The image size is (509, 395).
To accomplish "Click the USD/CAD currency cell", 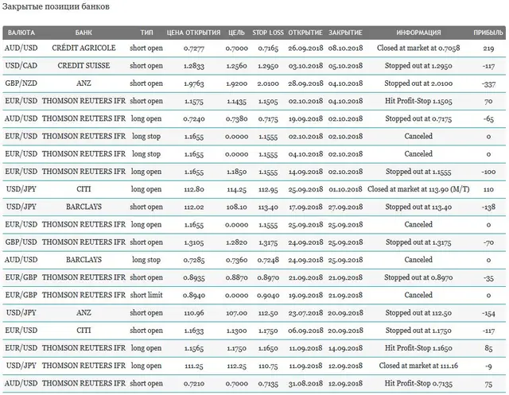I will (x=21, y=65).
